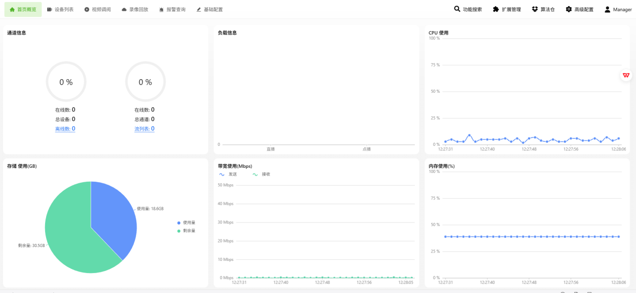
Task: Click the 功能搜索 magnifier icon
Action: coord(457,9)
